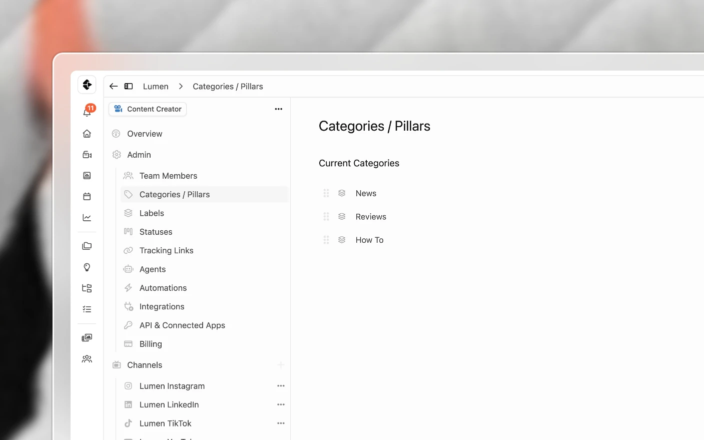Screen dimensions: 704x440
Task: Go back with the left arrow
Action: click(x=114, y=86)
